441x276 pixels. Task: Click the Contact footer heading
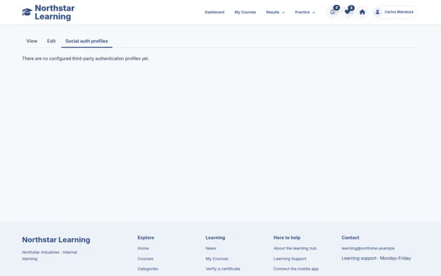(350, 238)
